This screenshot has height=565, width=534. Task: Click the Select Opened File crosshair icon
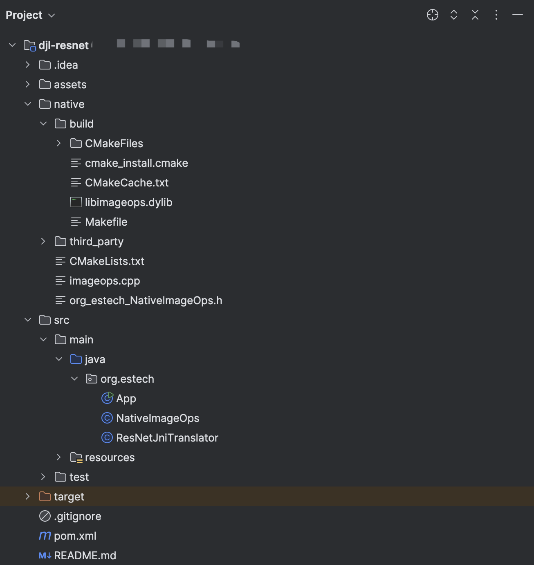pos(432,15)
